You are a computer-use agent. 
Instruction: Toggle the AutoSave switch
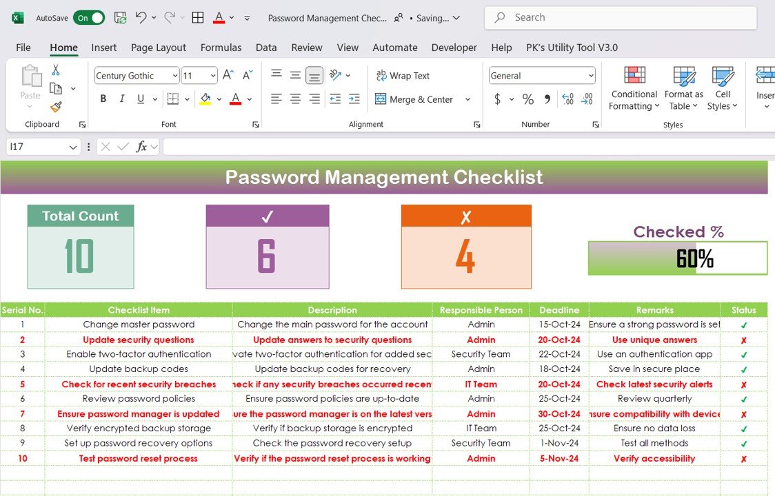(89, 18)
